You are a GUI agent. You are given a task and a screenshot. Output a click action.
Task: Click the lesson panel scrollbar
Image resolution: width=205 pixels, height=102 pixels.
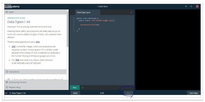[x=67, y=29]
